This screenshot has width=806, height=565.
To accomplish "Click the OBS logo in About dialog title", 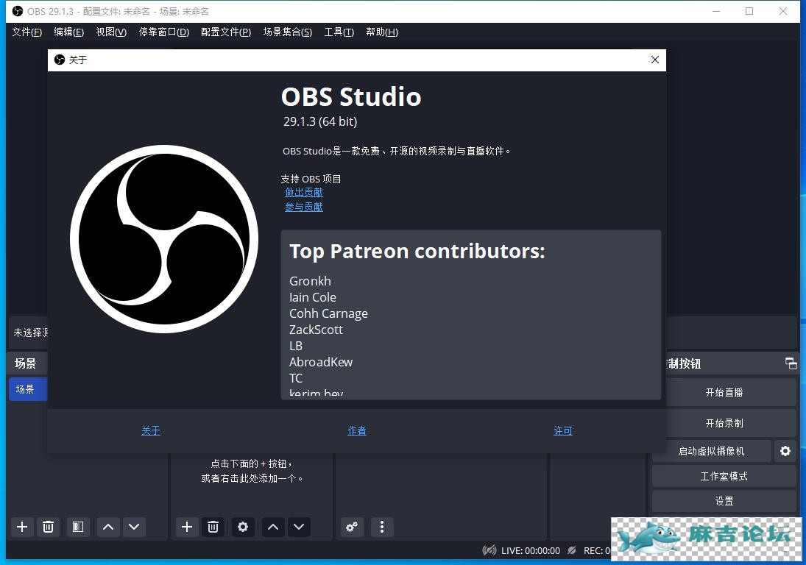I will [60, 60].
